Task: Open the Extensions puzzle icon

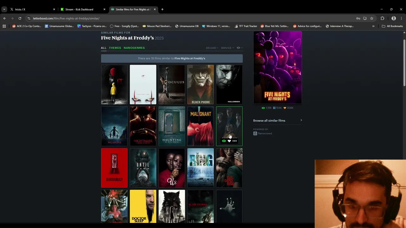Action: click(x=382, y=18)
